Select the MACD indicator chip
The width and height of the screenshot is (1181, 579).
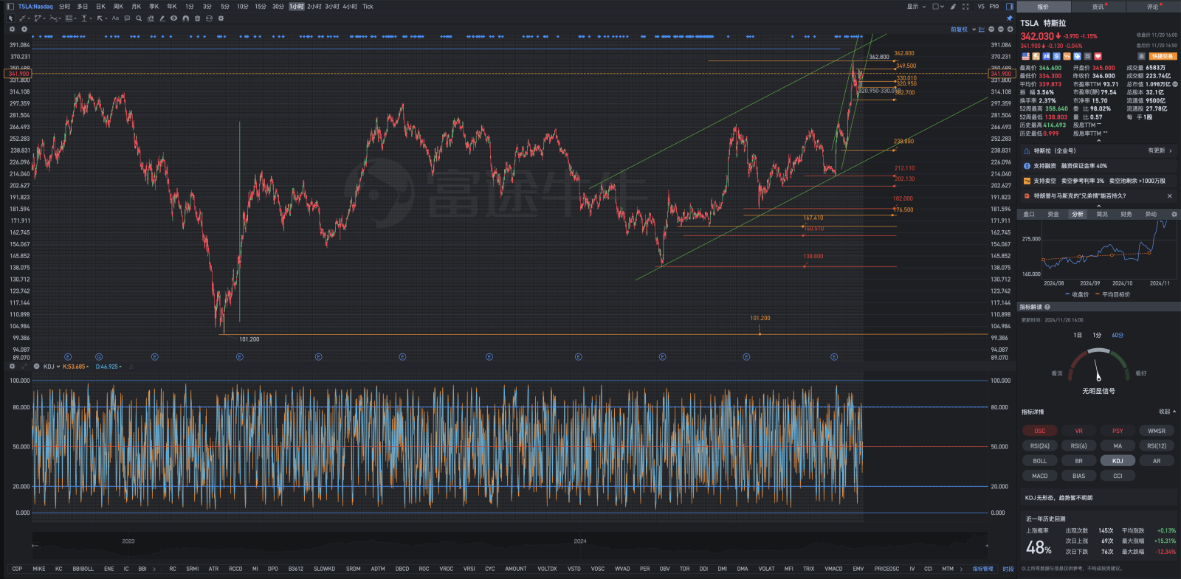(x=1040, y=476)
